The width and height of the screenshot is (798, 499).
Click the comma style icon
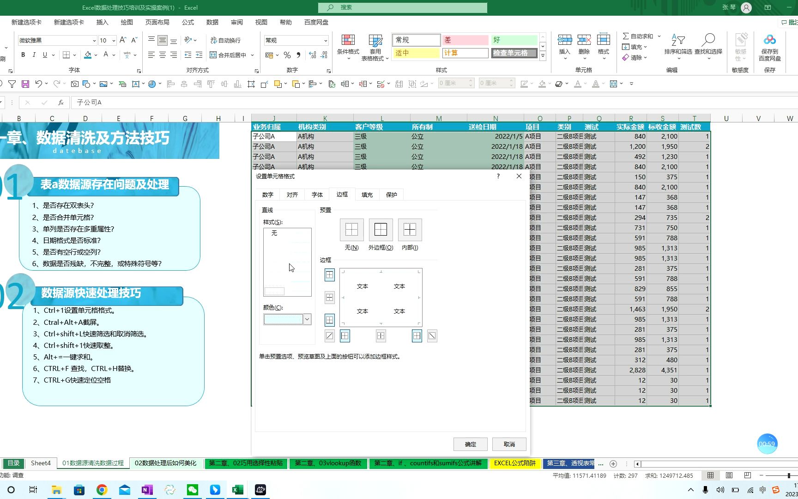pyautogui.click(x=298, y=55)
